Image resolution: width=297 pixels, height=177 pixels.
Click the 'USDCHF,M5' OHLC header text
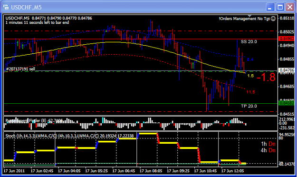tap(48, 18)
